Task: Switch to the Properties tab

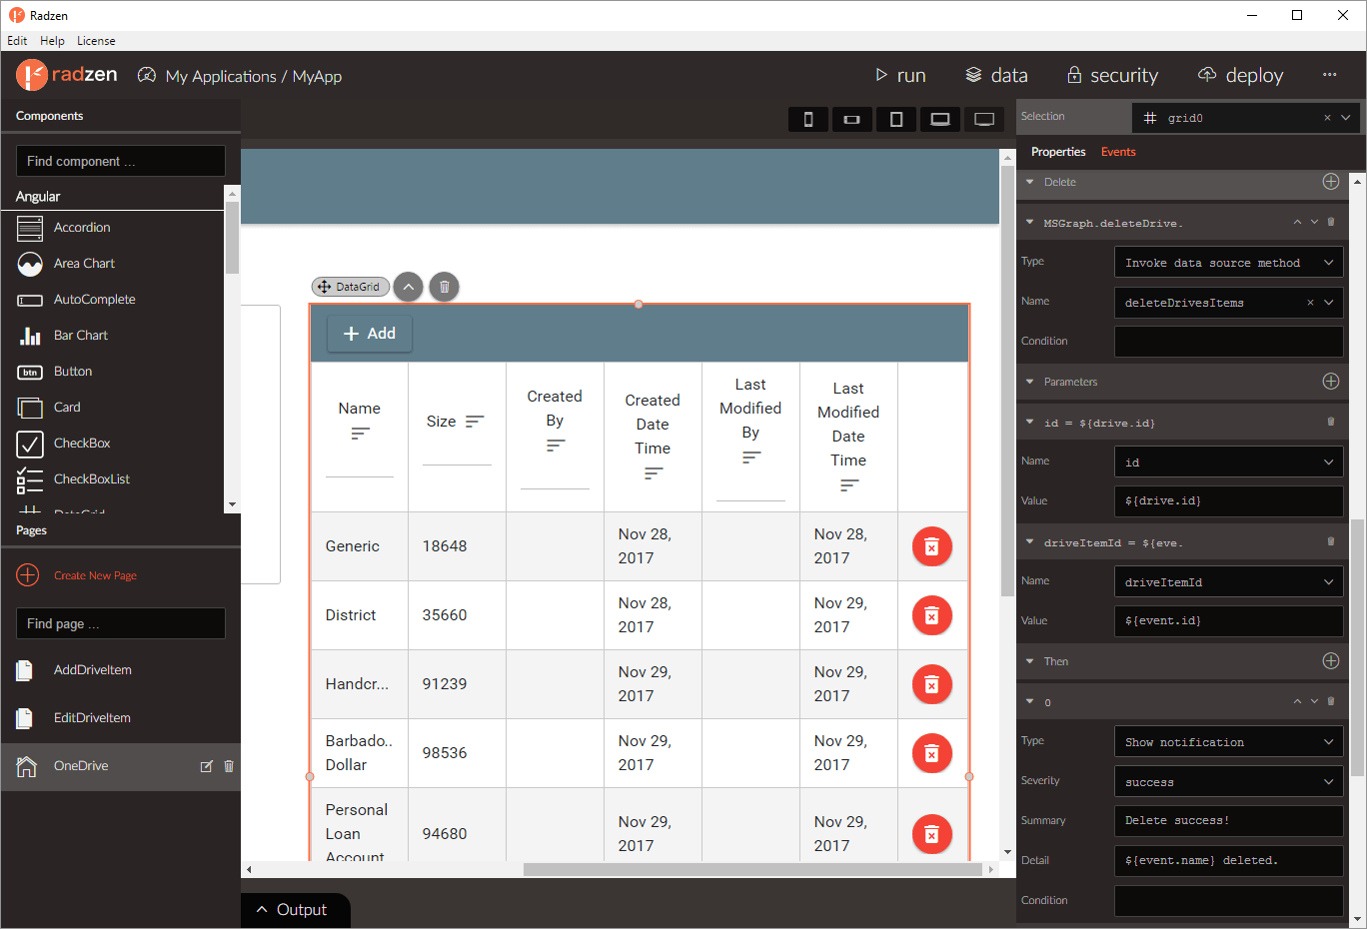Action: 1058,152
